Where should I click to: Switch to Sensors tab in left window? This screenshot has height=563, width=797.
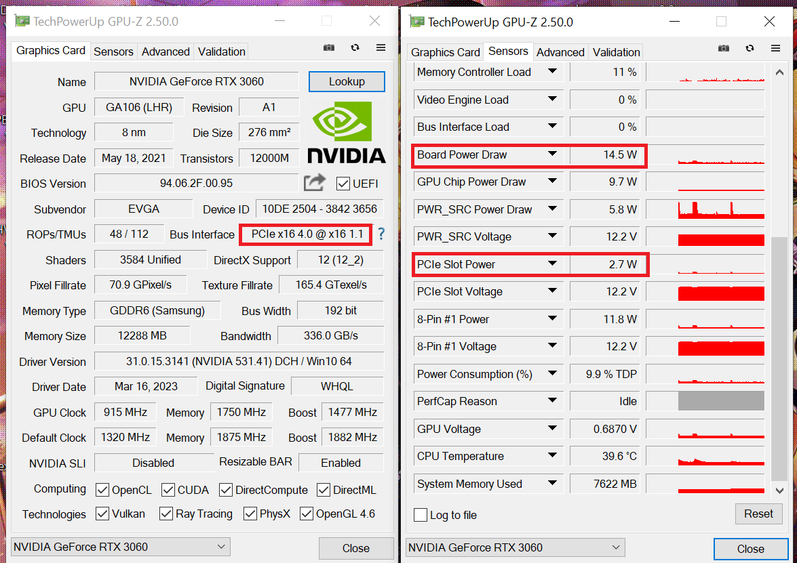coord(113,51)
